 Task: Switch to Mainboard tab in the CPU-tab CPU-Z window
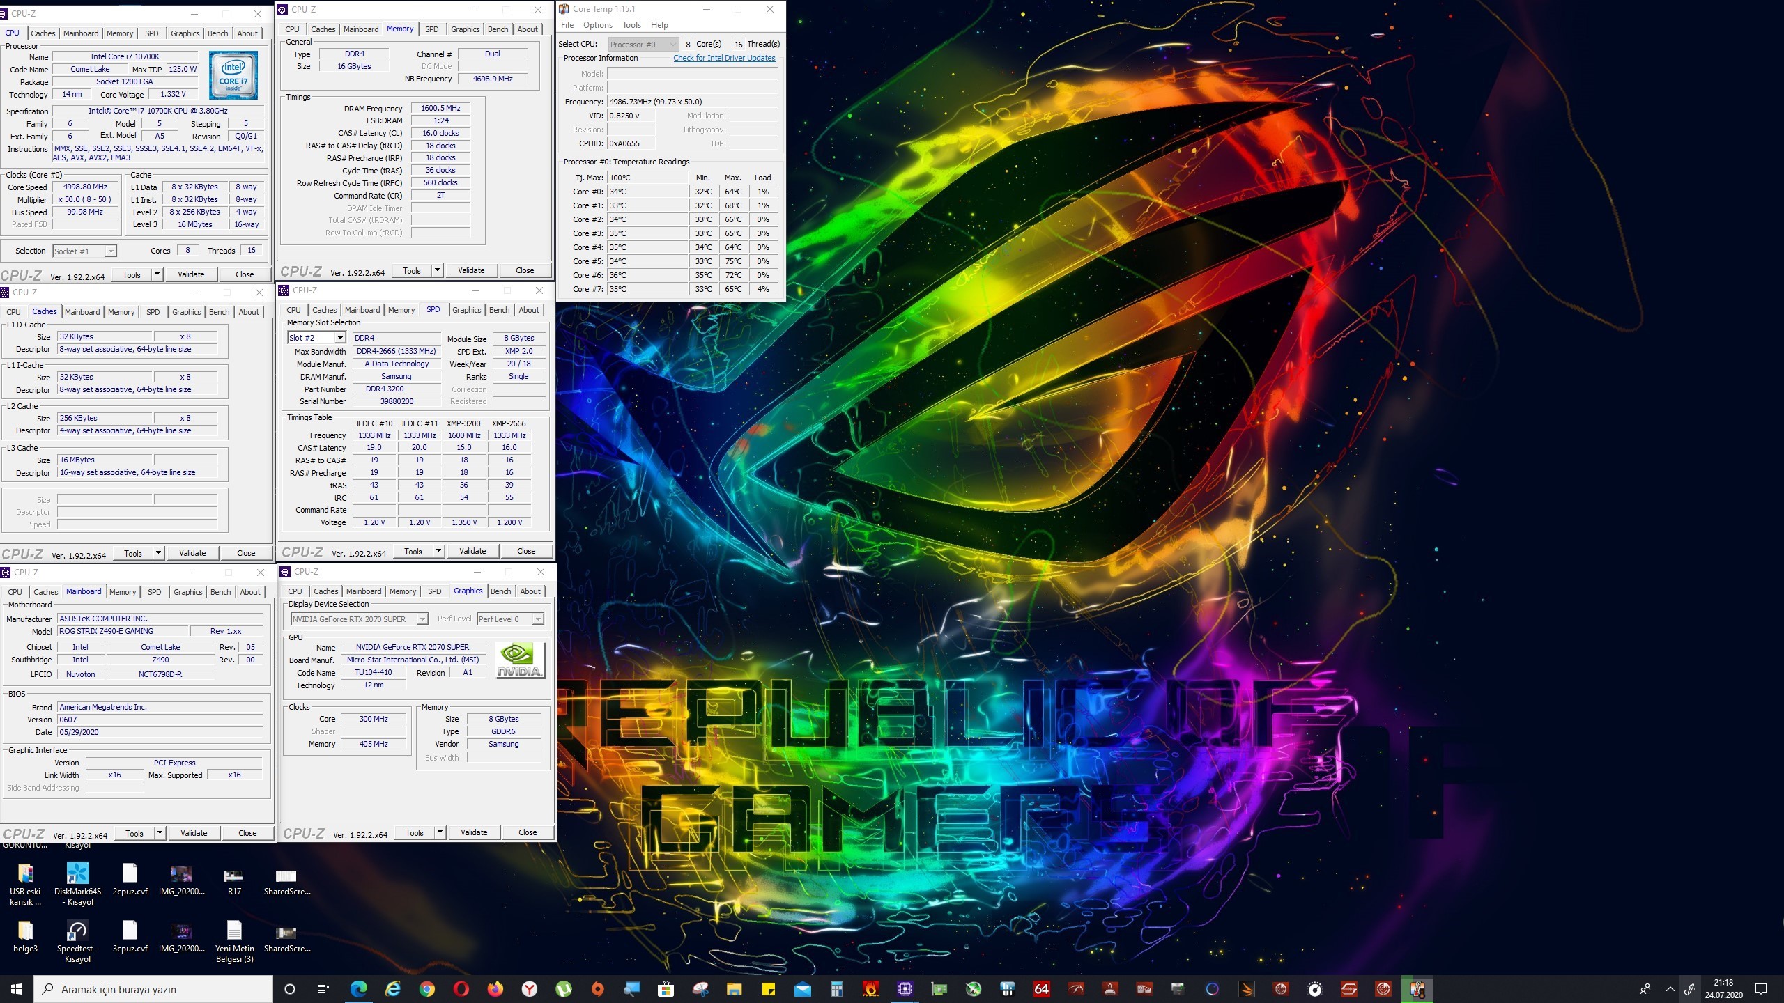(81, 33)
